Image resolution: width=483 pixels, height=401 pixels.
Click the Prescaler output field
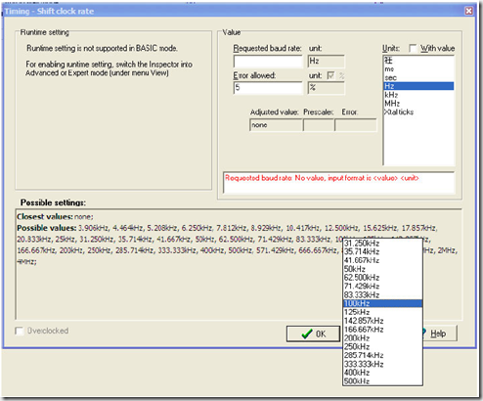pos(319,125)
